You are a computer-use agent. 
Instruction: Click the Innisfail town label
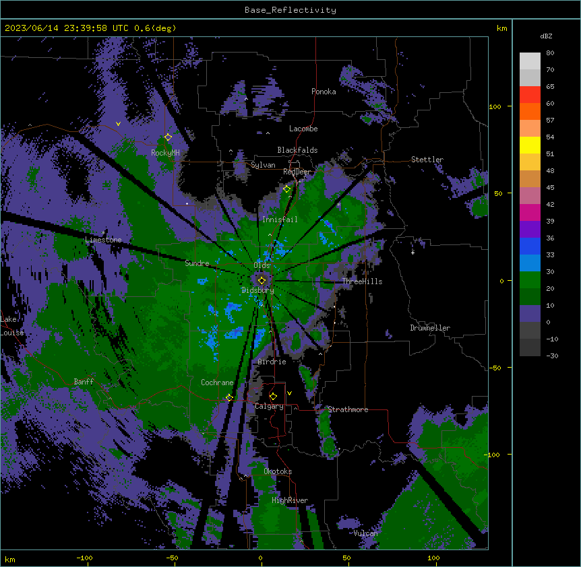280,220
